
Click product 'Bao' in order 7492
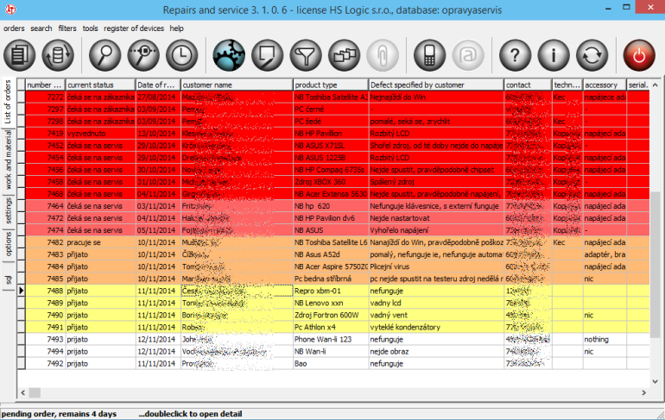331,364
